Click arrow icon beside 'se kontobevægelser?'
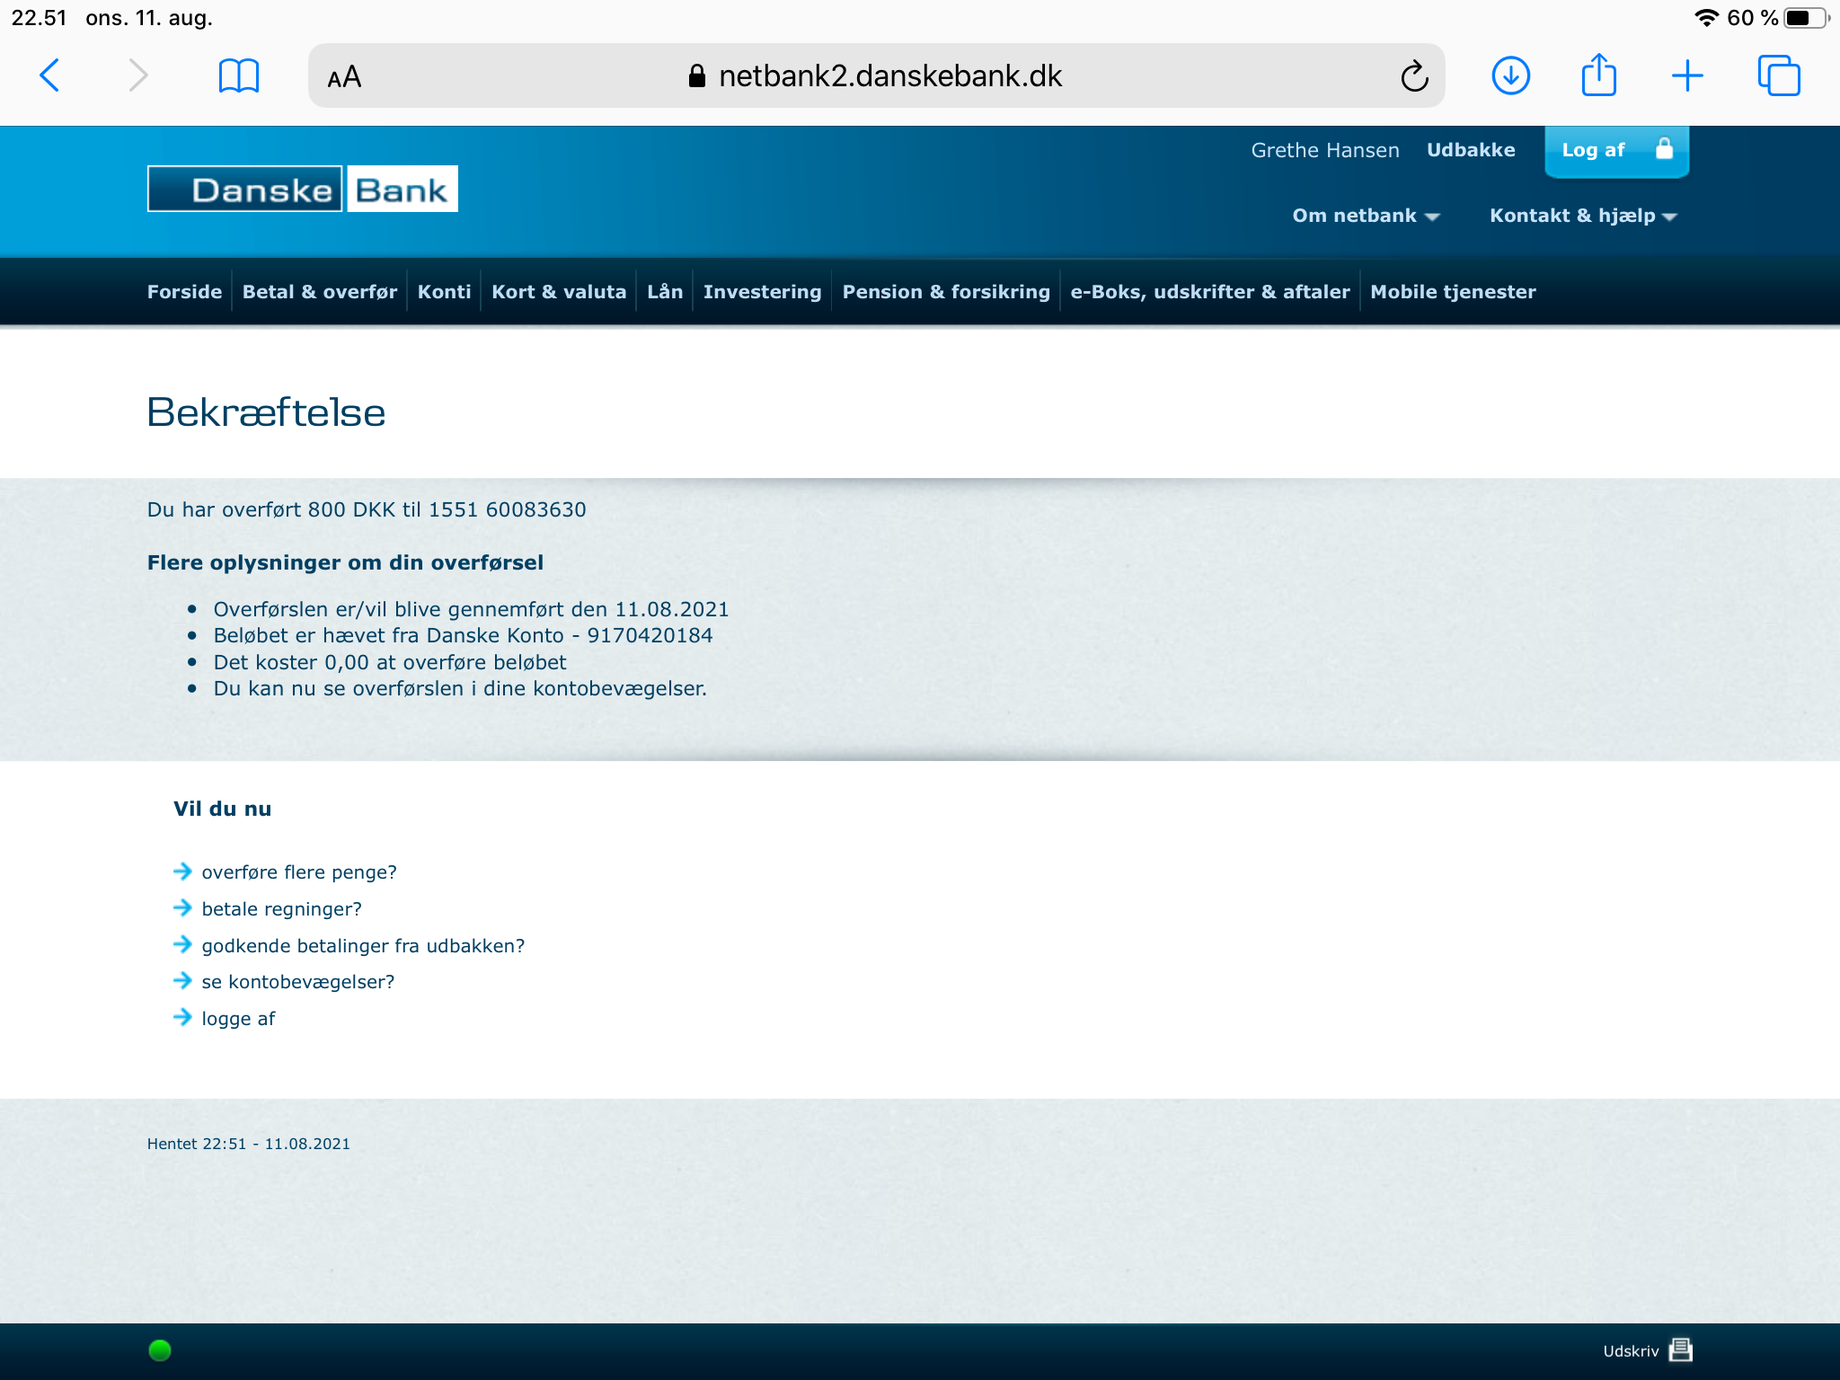The width and height of the screenshot is (1840, 1380). coord(182,980)
